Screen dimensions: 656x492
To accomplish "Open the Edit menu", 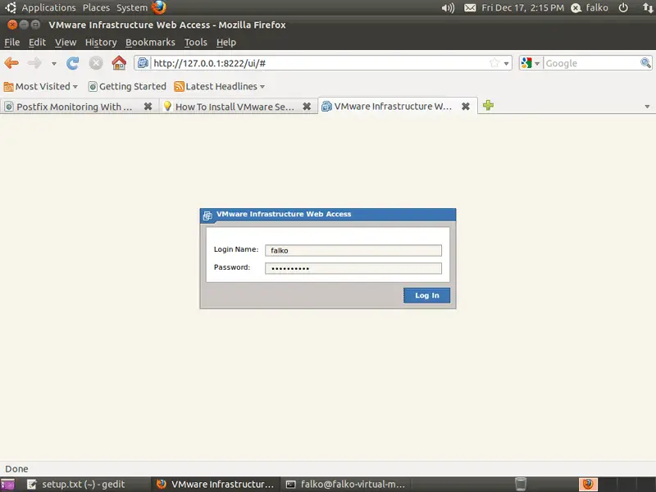I will (37, 43).
